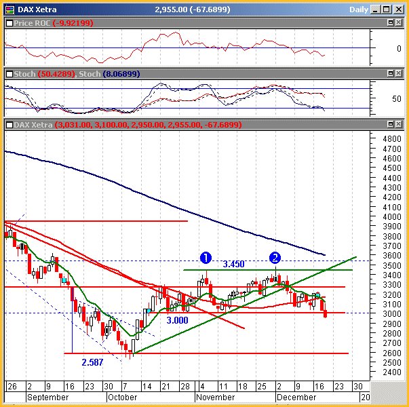The width and height of the screenshot is (409, 407).
Task: Click the DAX Xetra price panel menu box
Action: click(x=9, y=125)
